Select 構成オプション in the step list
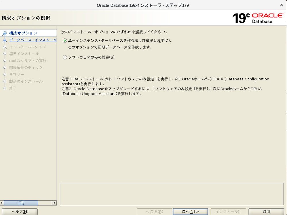287x215 pixels. (23, 33)
